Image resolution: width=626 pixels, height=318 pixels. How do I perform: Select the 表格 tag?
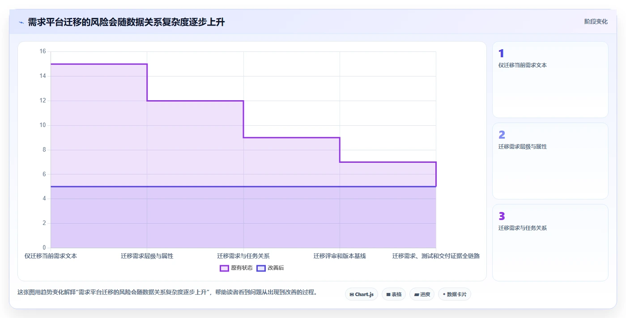tap(394, 294)
